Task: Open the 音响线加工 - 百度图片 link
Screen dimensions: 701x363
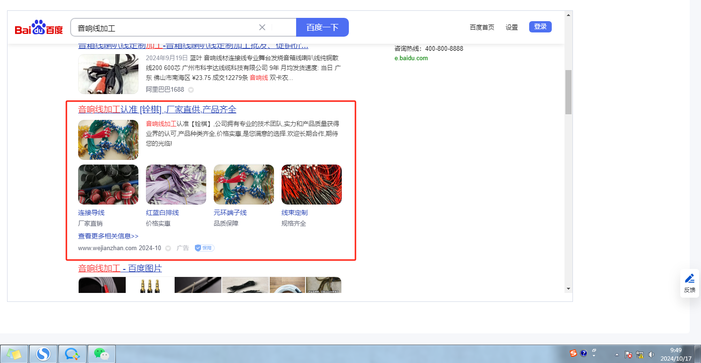Action: (120, 268)
